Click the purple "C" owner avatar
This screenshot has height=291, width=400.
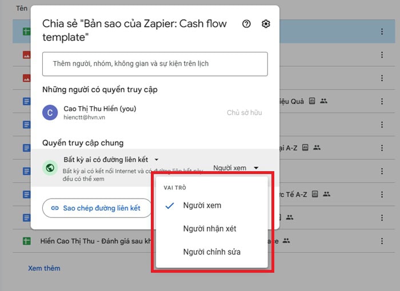50,112
